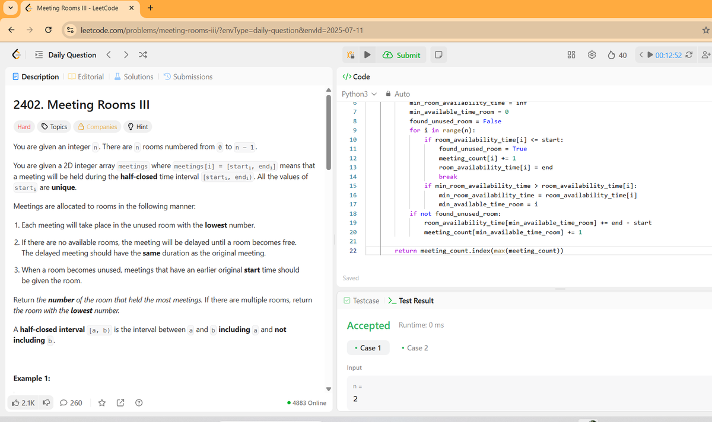Viewport: 712px width, 422px height.
Task: Click code line 22 return statement
Action: [x=479, y=251]
